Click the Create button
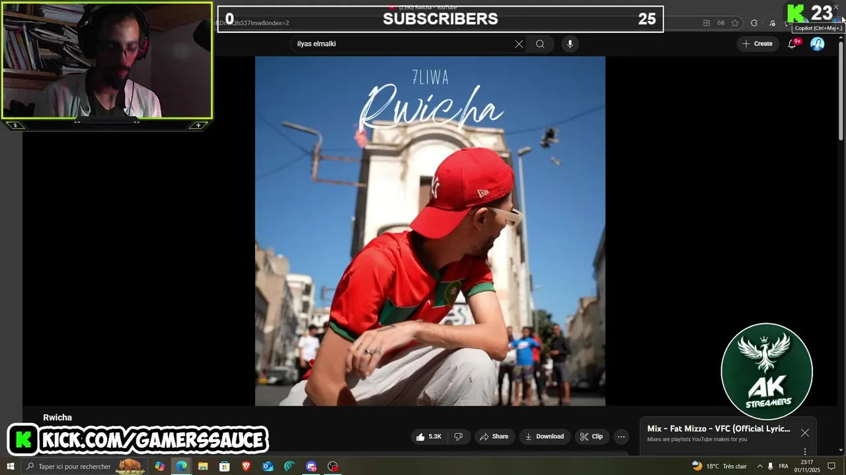The height and width of the screenshot is (475, 846). pos(757,44)
